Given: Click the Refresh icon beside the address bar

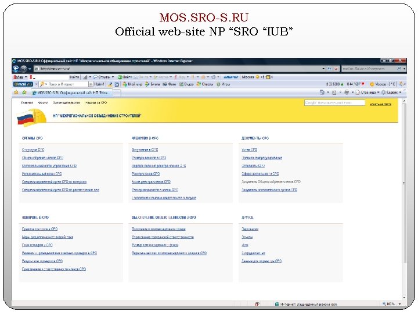Looking at the screenshot, I should point(330,69).
